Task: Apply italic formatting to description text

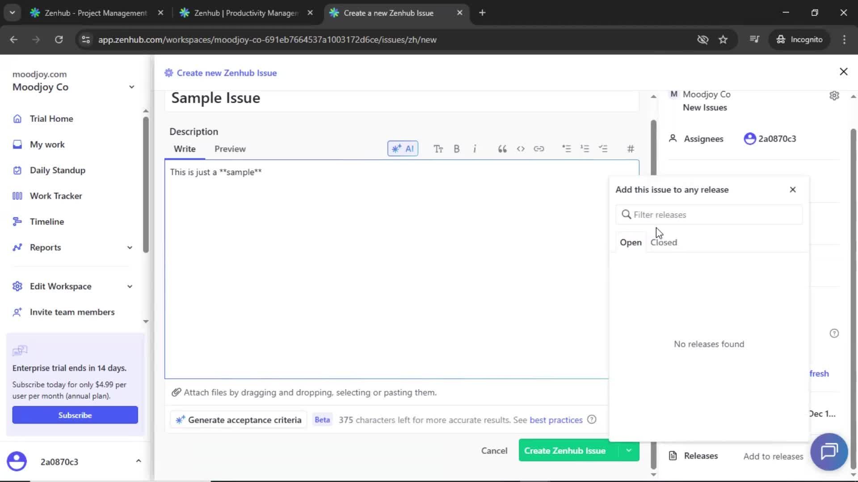Action: click(475, 148)
